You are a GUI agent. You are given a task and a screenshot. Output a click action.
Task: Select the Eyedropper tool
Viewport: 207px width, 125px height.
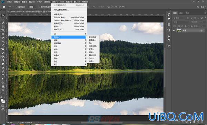click(3, 38)
